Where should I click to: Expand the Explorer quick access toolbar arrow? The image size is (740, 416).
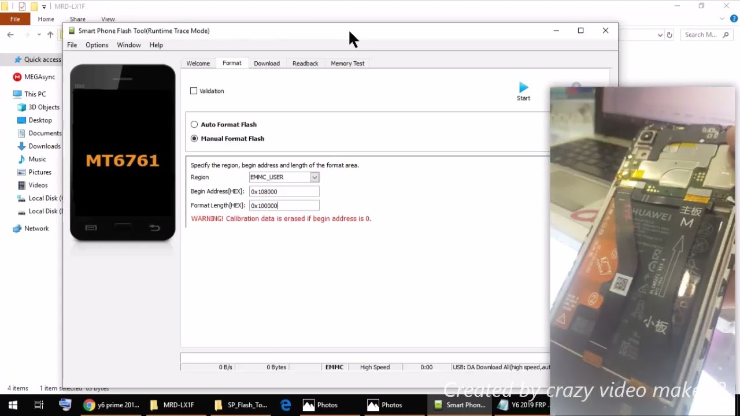click(44, 6)
